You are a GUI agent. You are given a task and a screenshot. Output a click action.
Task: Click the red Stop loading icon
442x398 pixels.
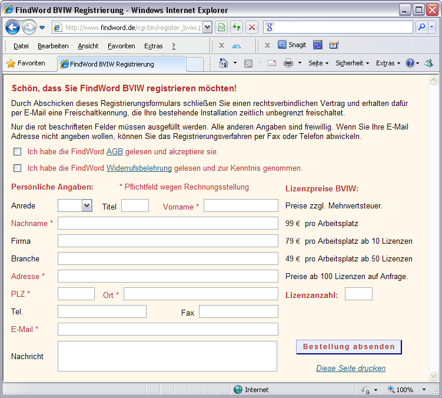coord(252,27)
